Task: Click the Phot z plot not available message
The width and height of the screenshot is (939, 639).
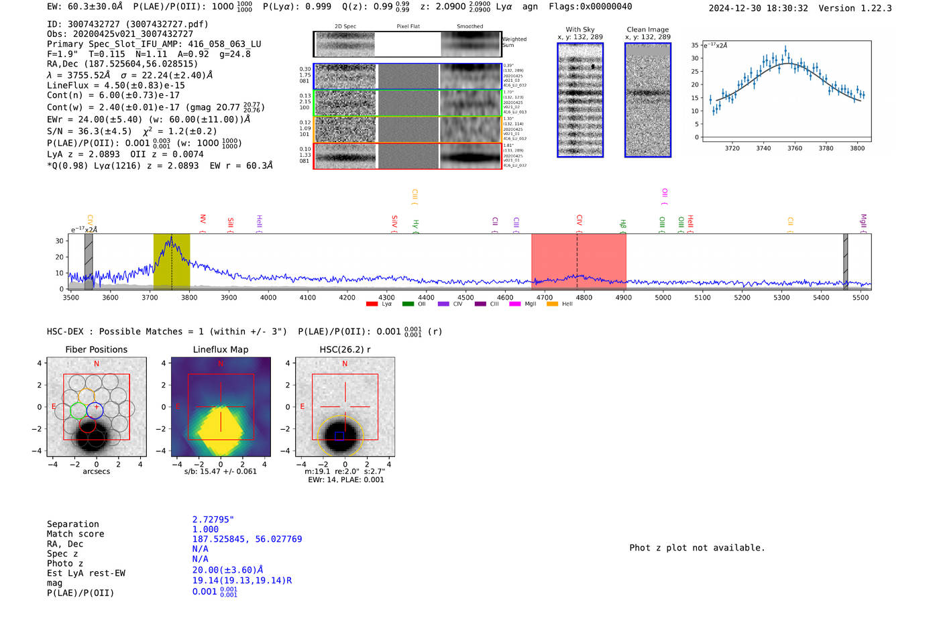Action: (697, 548)
